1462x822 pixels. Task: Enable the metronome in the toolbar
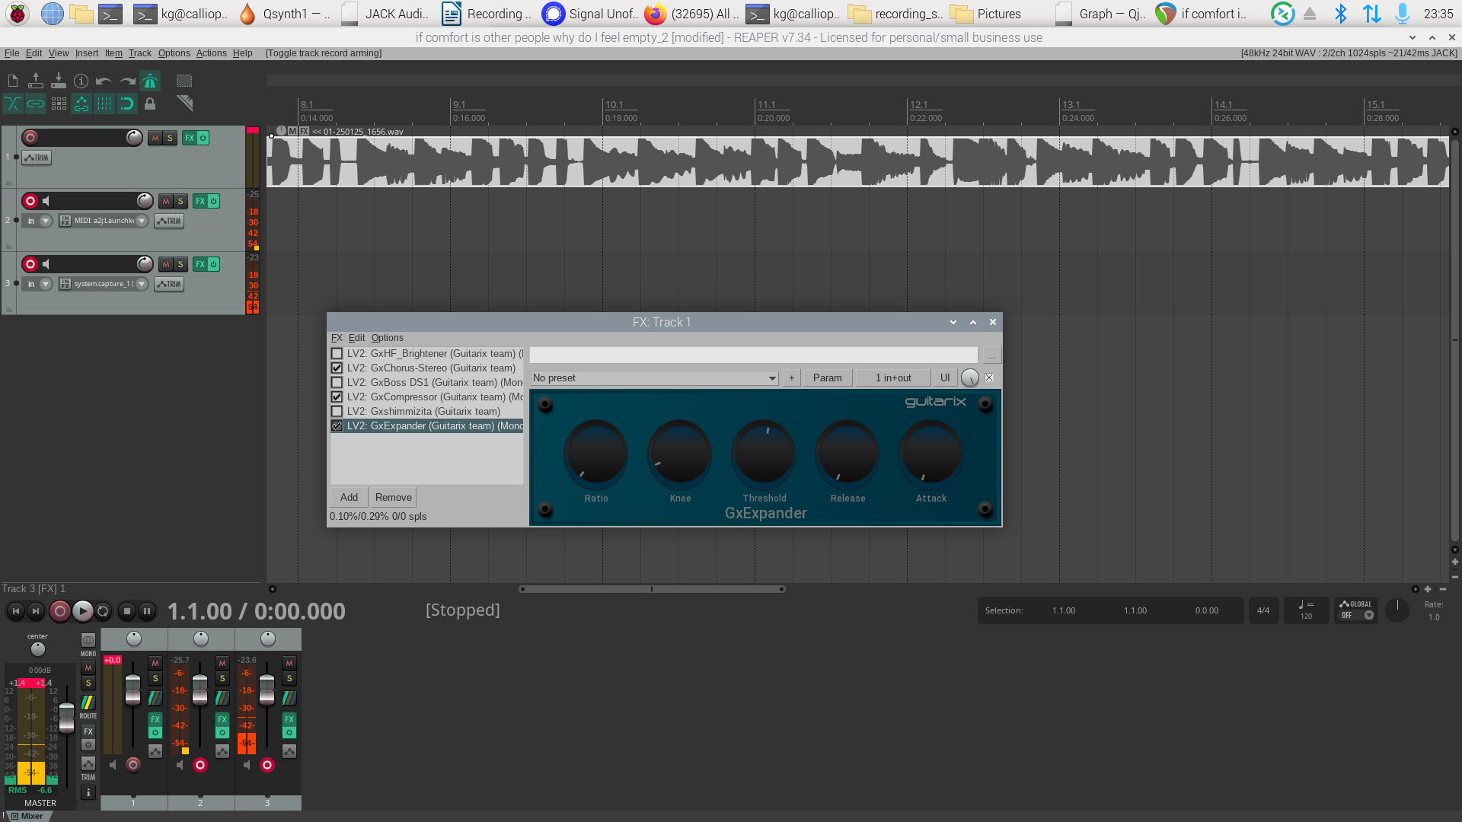pos(150,80)
